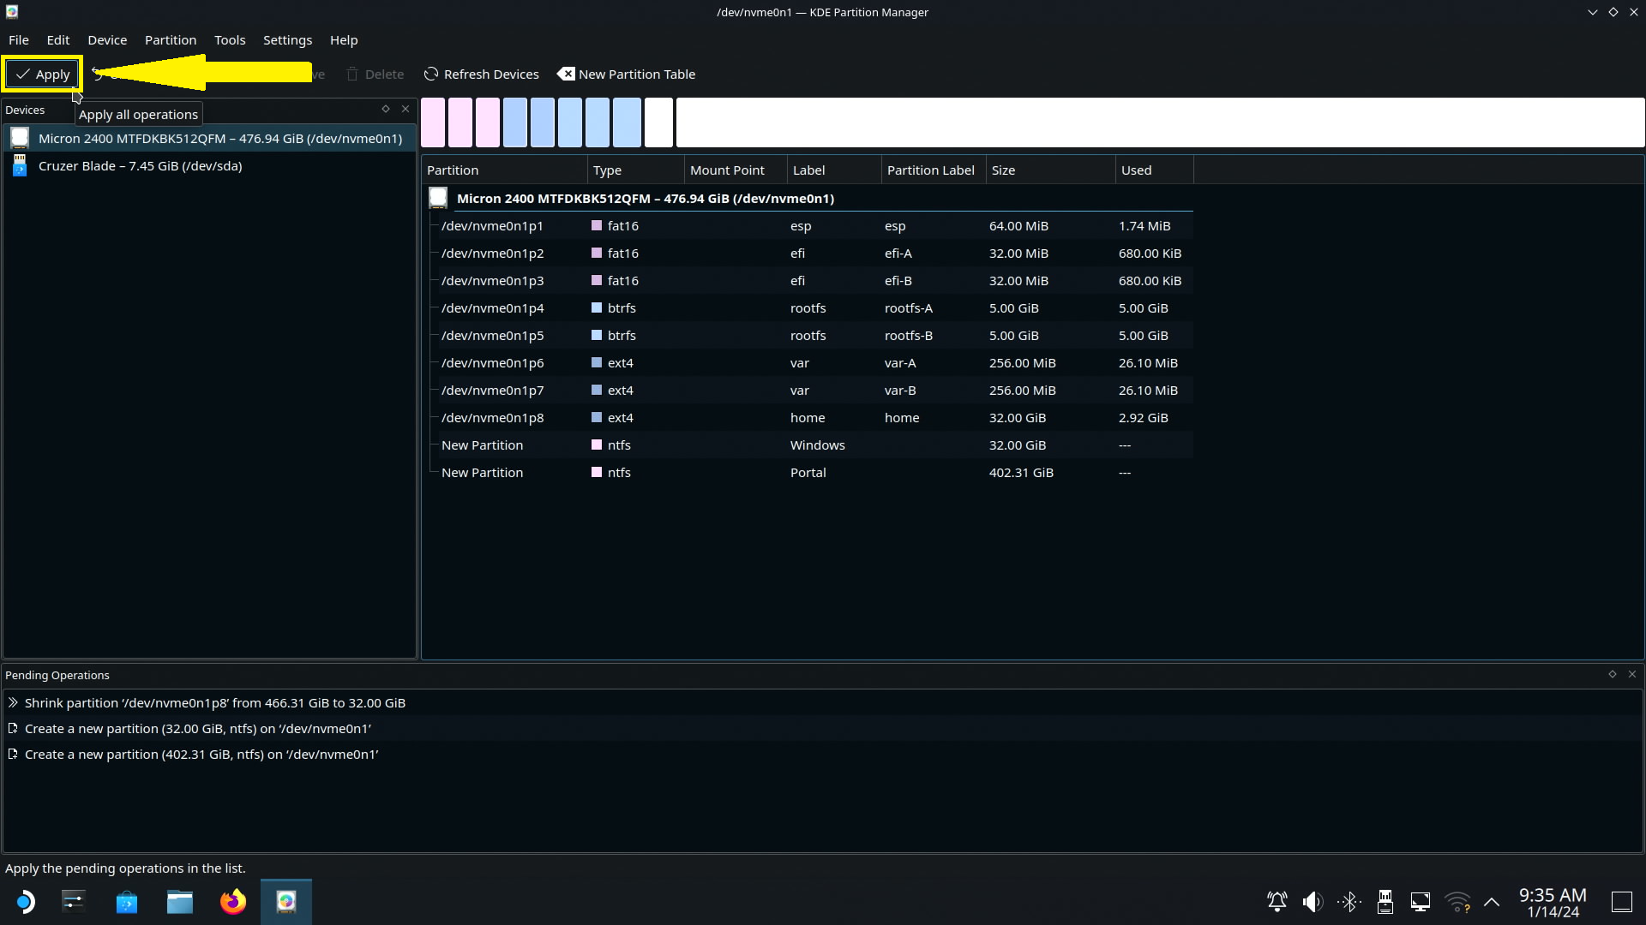Screen dimensions: 1646x925
Task: Float the Devices panel with diamond icon
Action: (386, 109)
